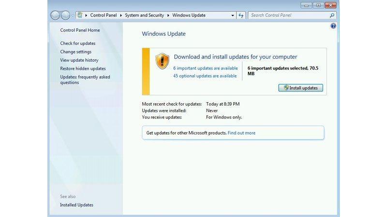Click 'For Windows only.' value
This screenshot has width=387, height=217.
pos(224,117)
